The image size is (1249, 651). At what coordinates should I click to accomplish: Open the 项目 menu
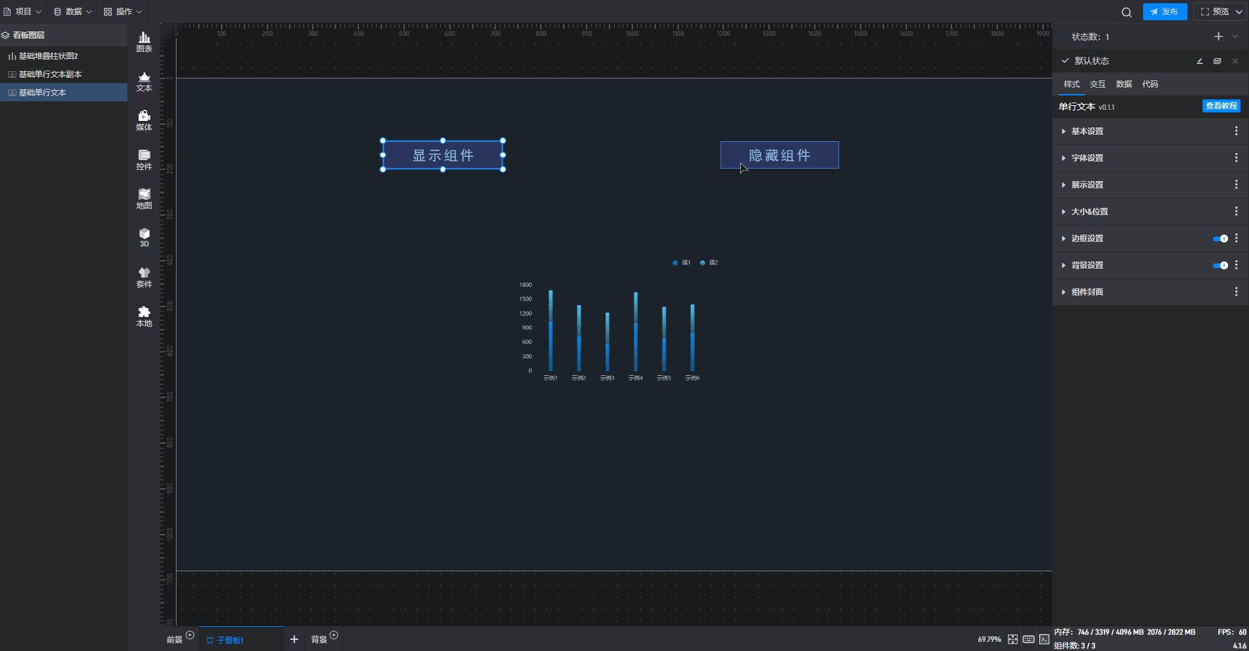point(23,12)
